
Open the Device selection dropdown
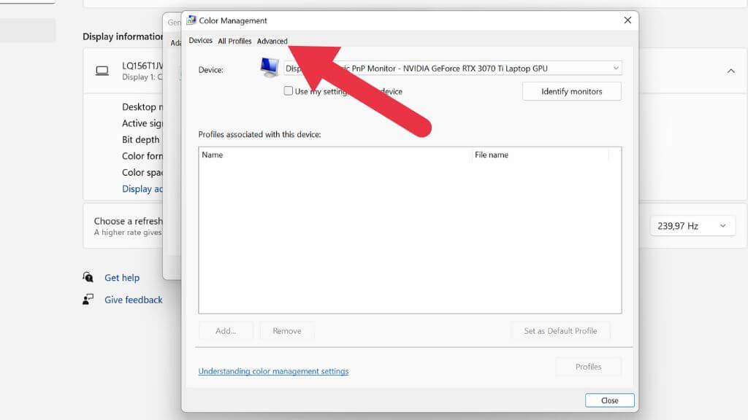(x=617, y=67)
